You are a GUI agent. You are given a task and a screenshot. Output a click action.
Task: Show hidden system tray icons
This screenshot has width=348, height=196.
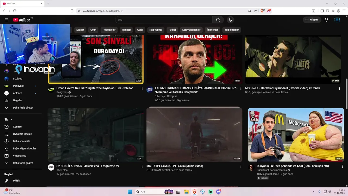[314, 192]
